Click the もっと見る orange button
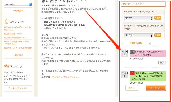The image size is (172, 102). (156, 88)
